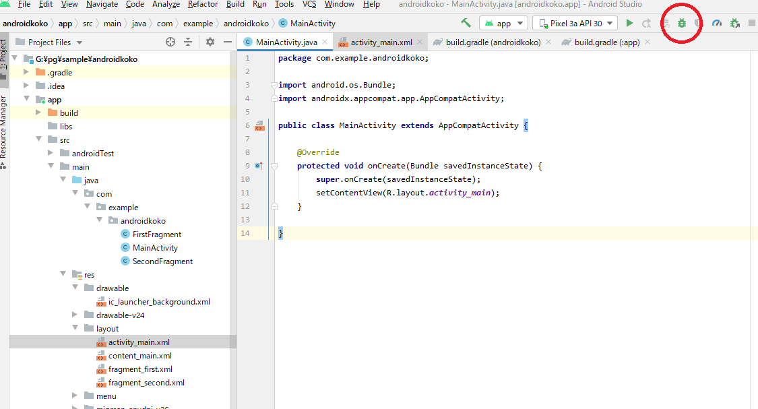This screenshot has width=758, height=409.
Task: Switch to the activity_main.xml editor tab
Action: click(381, 42)
